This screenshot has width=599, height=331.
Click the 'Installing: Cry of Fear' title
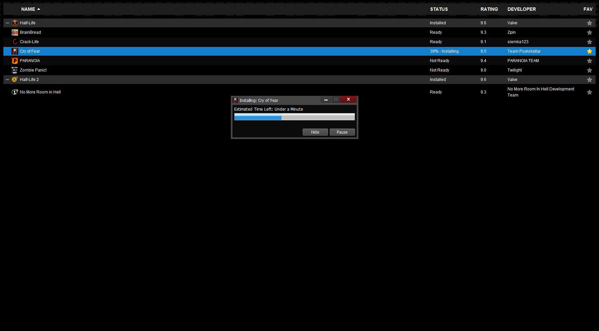(x=259, y=101)
